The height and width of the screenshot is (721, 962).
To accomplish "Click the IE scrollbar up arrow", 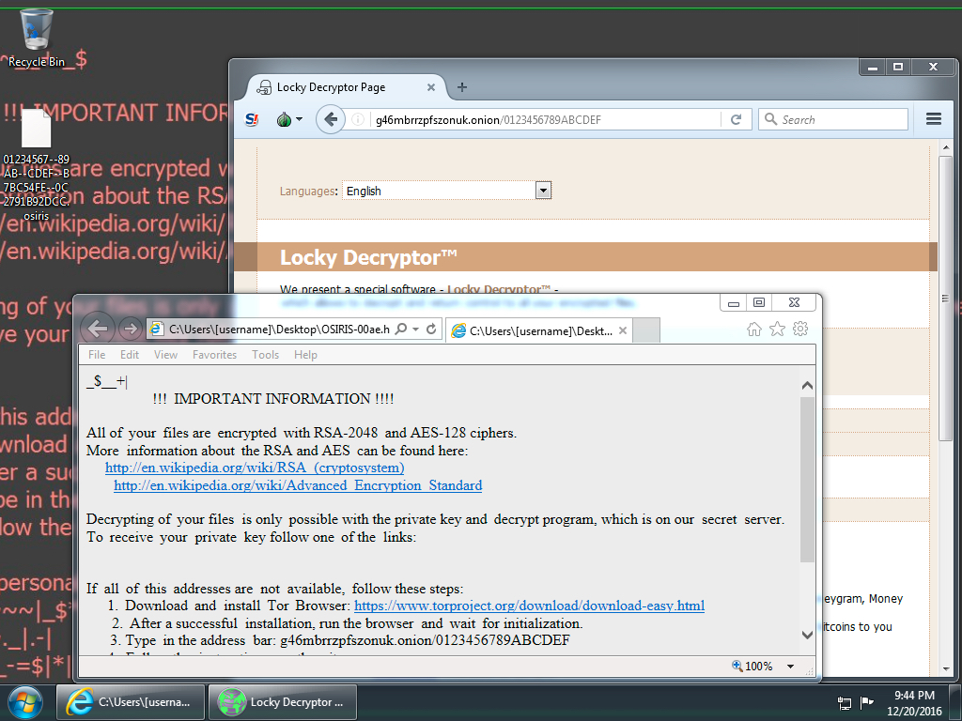I will tap(807, 385).
